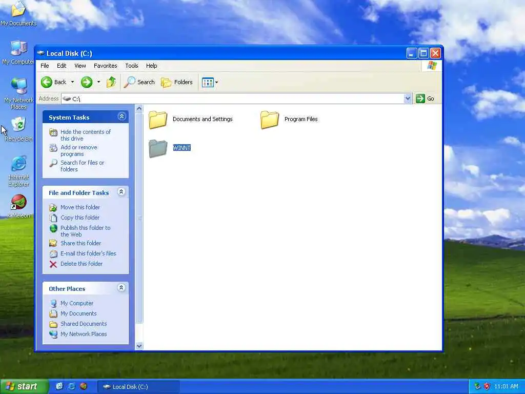Image resolution: width=525 pixels, height=394 pixels.
Task: Click the Documents and Settings label
Action: 203,119
